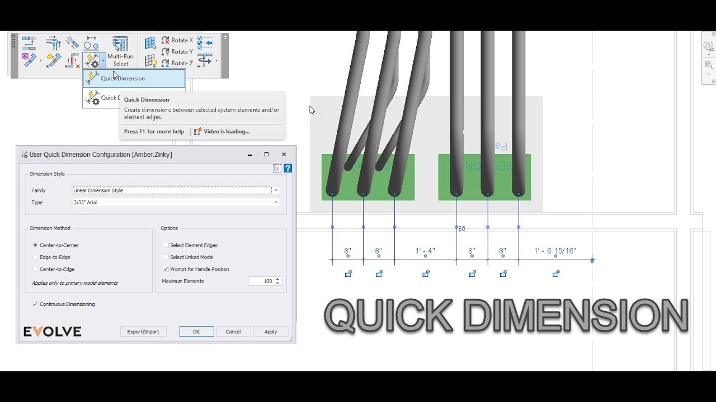Image resolution: width=716 pixels, height=402 pixels.
Task: Click the OK button
Action: pyautogui.click(x=196, y=332)
